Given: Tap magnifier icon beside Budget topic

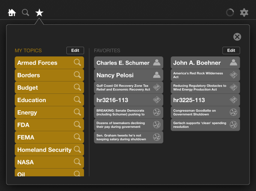Looking at the screenshot, I should (x=77, y=87).
